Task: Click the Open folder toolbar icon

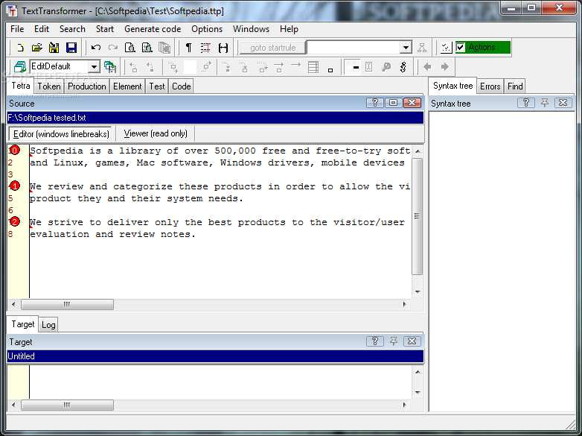Action: coord(37,48)
